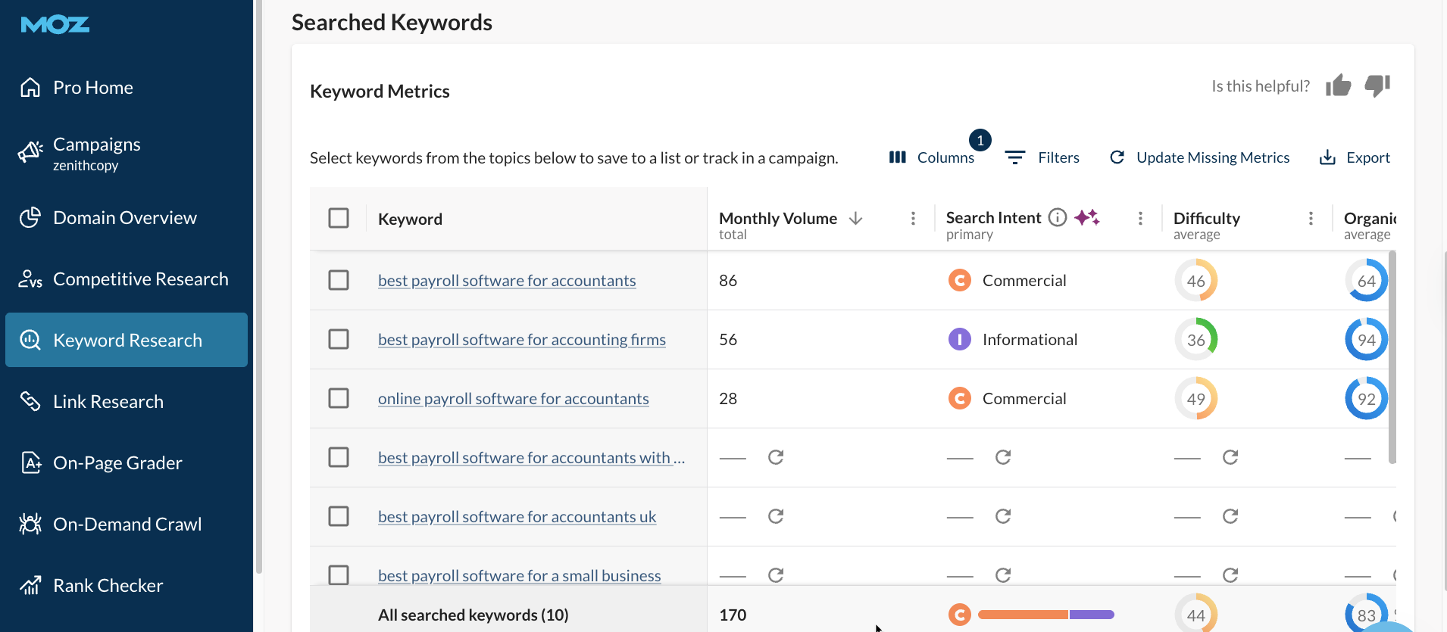Refresh volume for 'accountants uk' row
This screenshot has height=632, width=1447.
[x=776, y=516]
